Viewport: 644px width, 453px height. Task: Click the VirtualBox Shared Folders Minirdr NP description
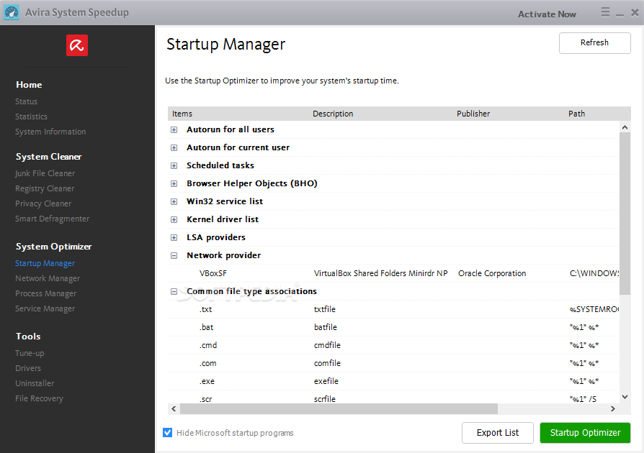tap(381, 273)
